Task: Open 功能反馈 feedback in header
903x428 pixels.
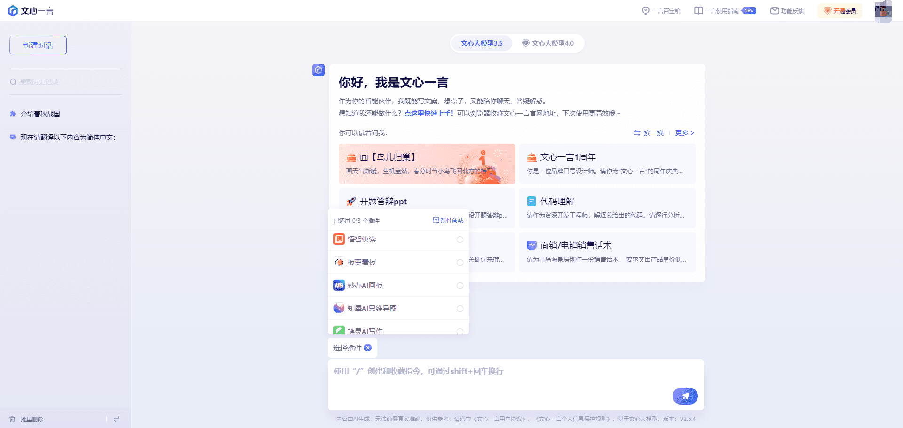Action: (x=787, y=11)
